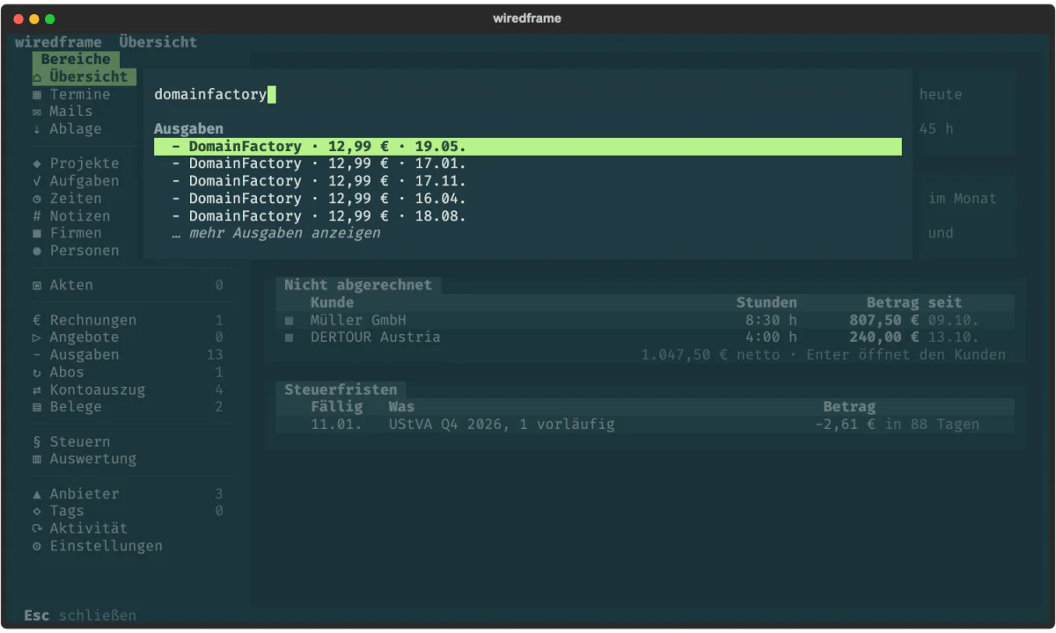
Task: Click the Einstellungen gear icon
Action: (37, 547)
